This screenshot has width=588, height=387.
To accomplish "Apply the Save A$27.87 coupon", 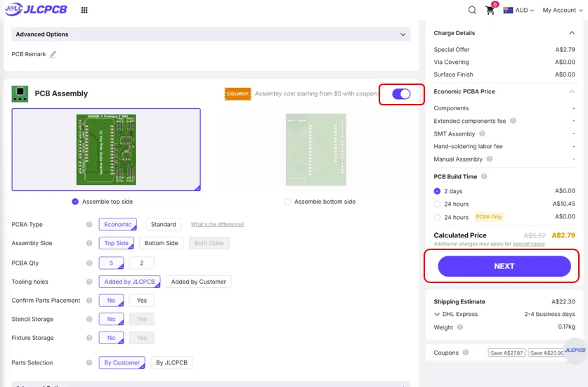I will pos(507,353).
